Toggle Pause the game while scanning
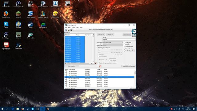197x111 pixels. [x=98, y=63]
